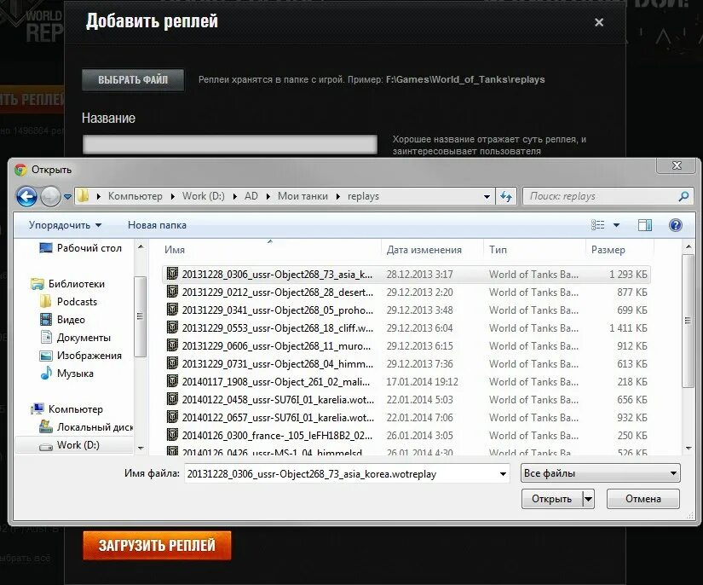Toggle the preview pane icon

tap(645, 225)
